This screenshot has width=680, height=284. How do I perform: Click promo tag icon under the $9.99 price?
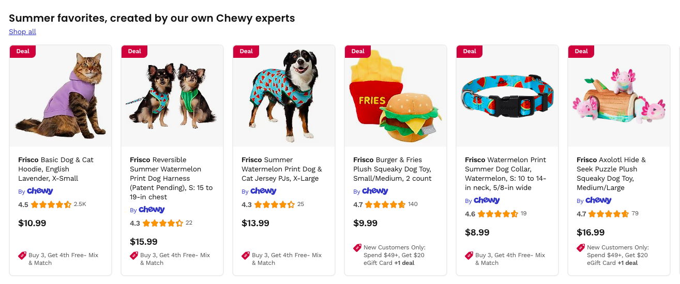click(x=357, y=248)
